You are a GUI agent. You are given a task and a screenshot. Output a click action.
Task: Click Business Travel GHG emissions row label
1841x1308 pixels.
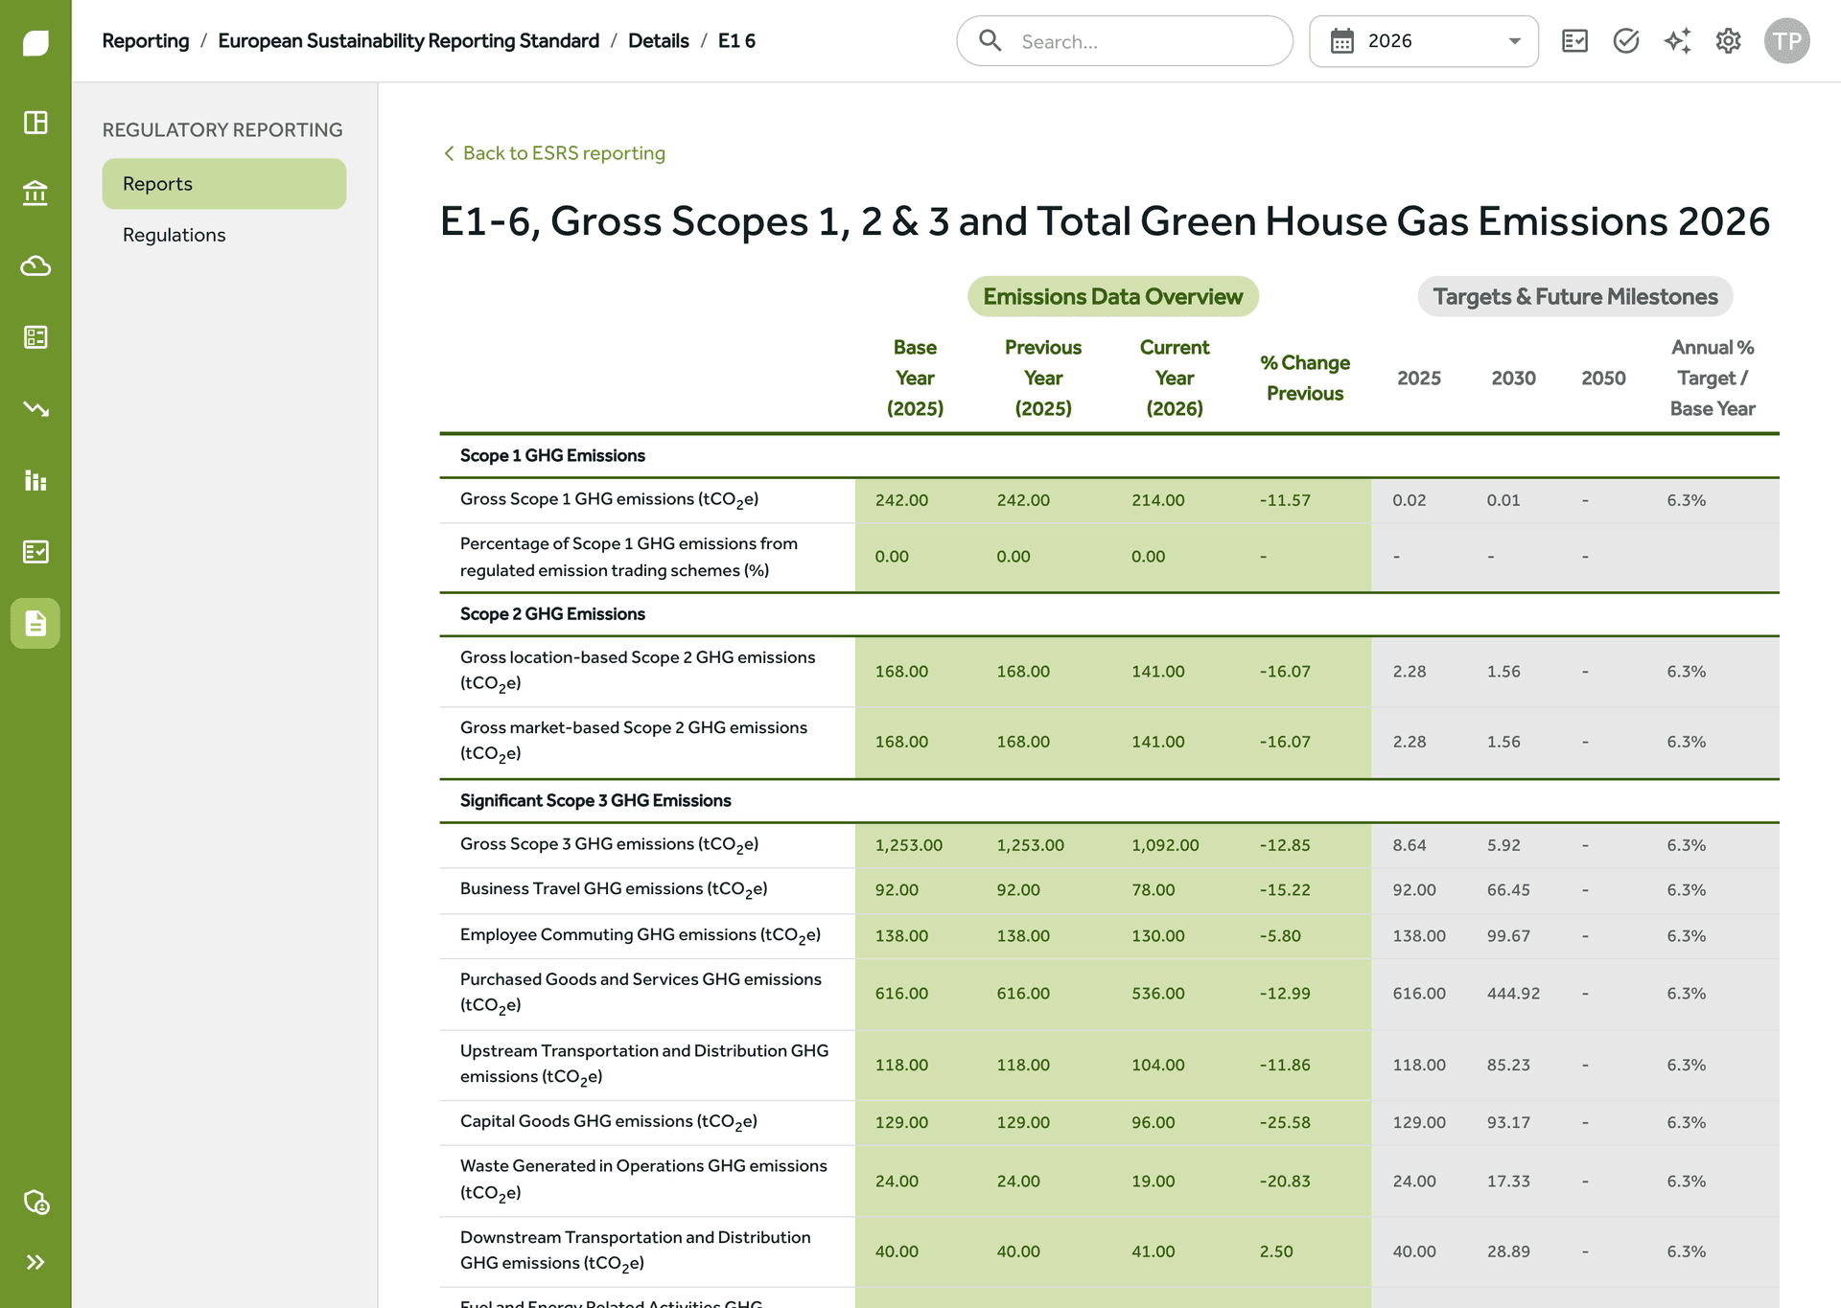click(614, 890)
